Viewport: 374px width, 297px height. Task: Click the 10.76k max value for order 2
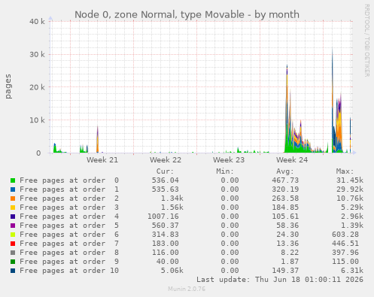tap(350, 199)
